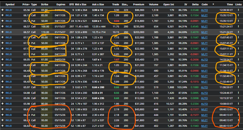Viewport: 243px width, 130px height.
Task: Sort by Price column header
Action: coord(26,4)
